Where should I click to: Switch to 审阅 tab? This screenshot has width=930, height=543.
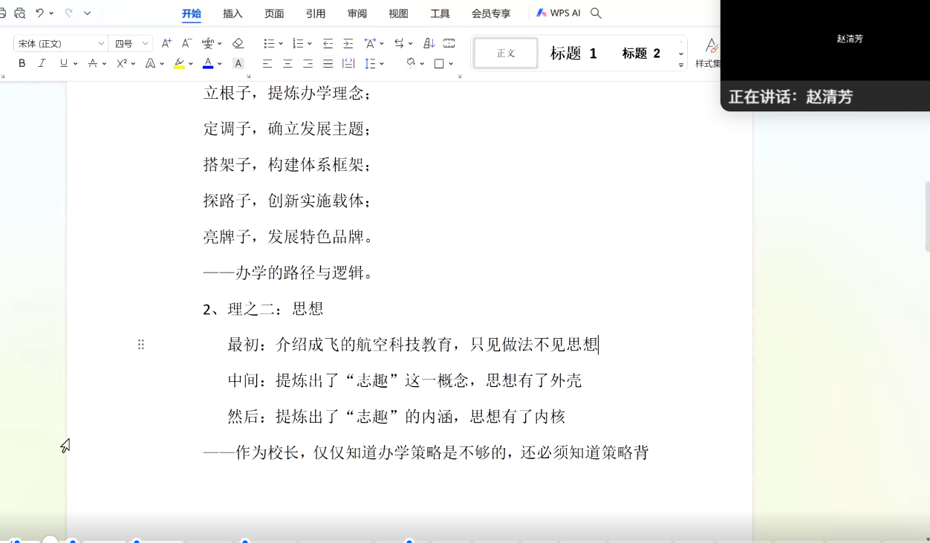[x=357, y=13]
